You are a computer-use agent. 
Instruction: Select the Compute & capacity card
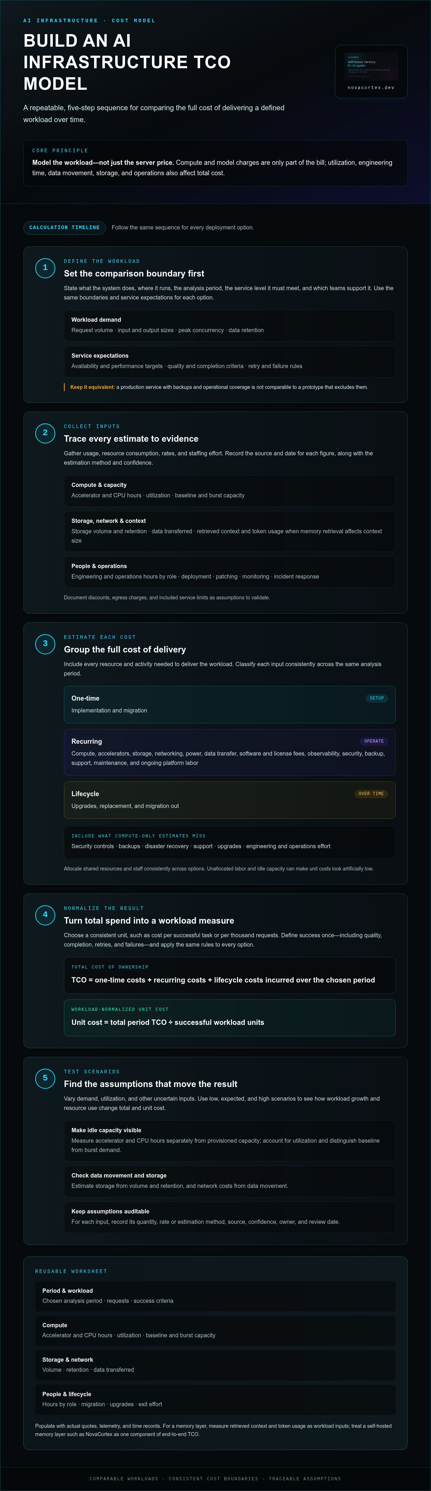point(230,490)
